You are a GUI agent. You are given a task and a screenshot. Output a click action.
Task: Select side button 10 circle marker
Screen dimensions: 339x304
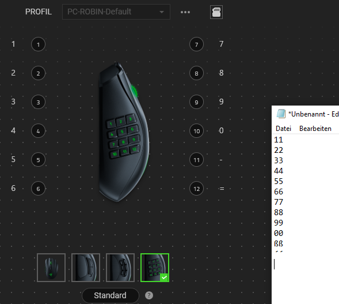[196, 131]
